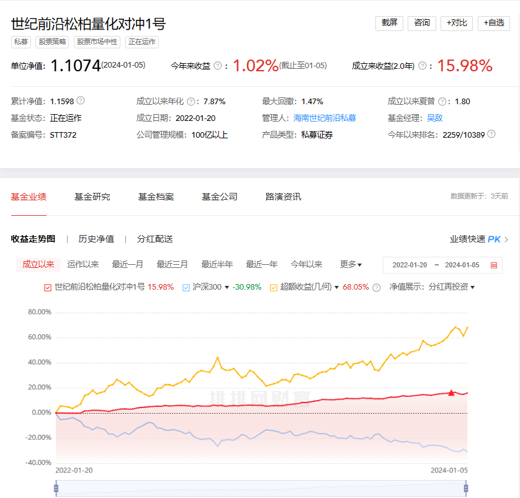Image resolution: width=520 pixels, height=498 pixels.
Task: Click the 单位净值 value 1.1074
Action: [x=75, y=66]
